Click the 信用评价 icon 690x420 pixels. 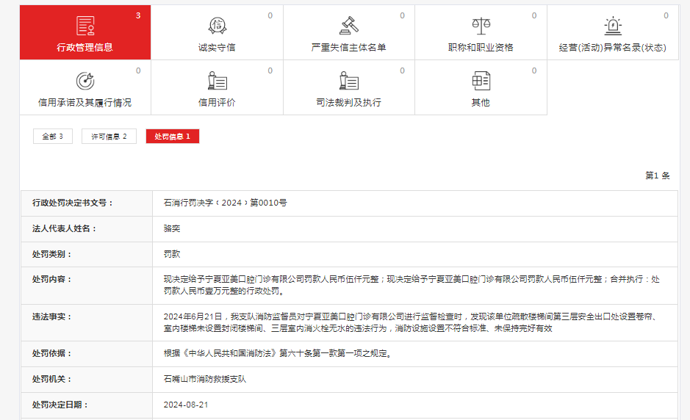[x=217, y=81]
